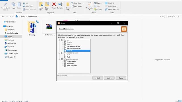182x102 pixels.
Task: Click Next in Setup wizard
Action: coord(109,78)
